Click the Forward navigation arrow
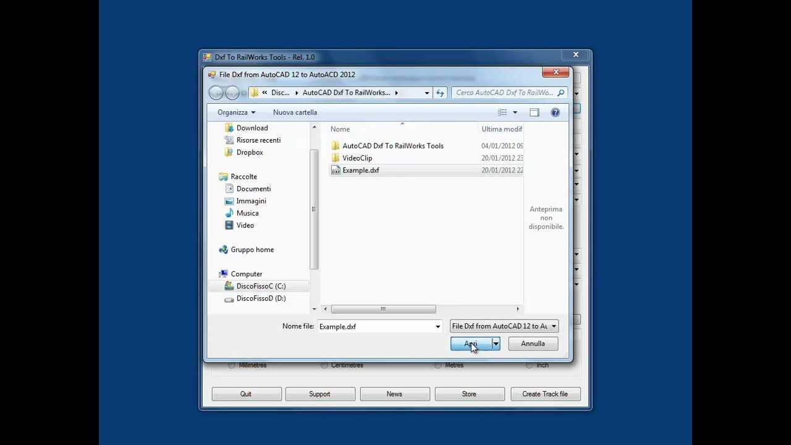 pos(232,93)
